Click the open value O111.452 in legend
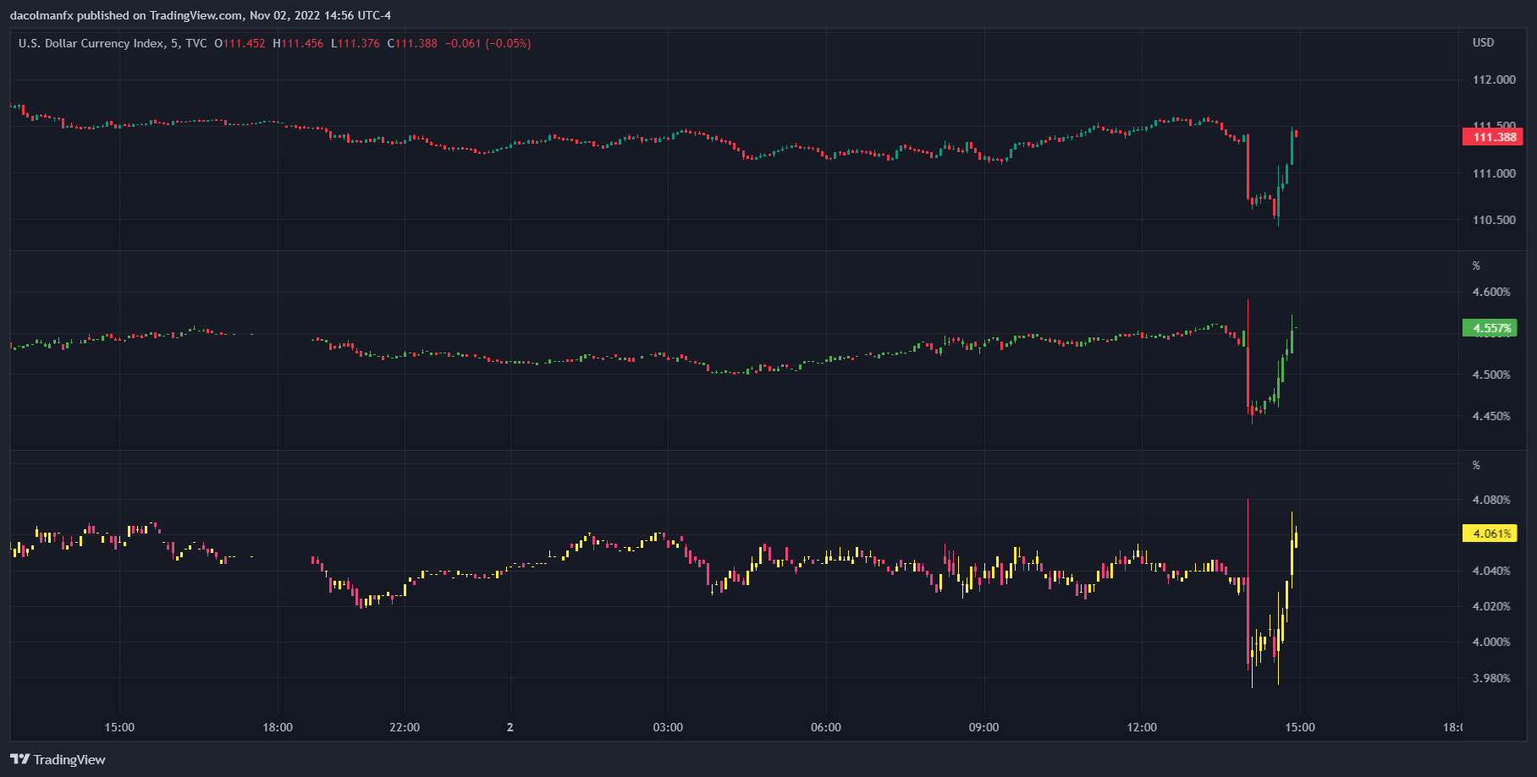Screen dimensions: 1537x777 (240, 43)
